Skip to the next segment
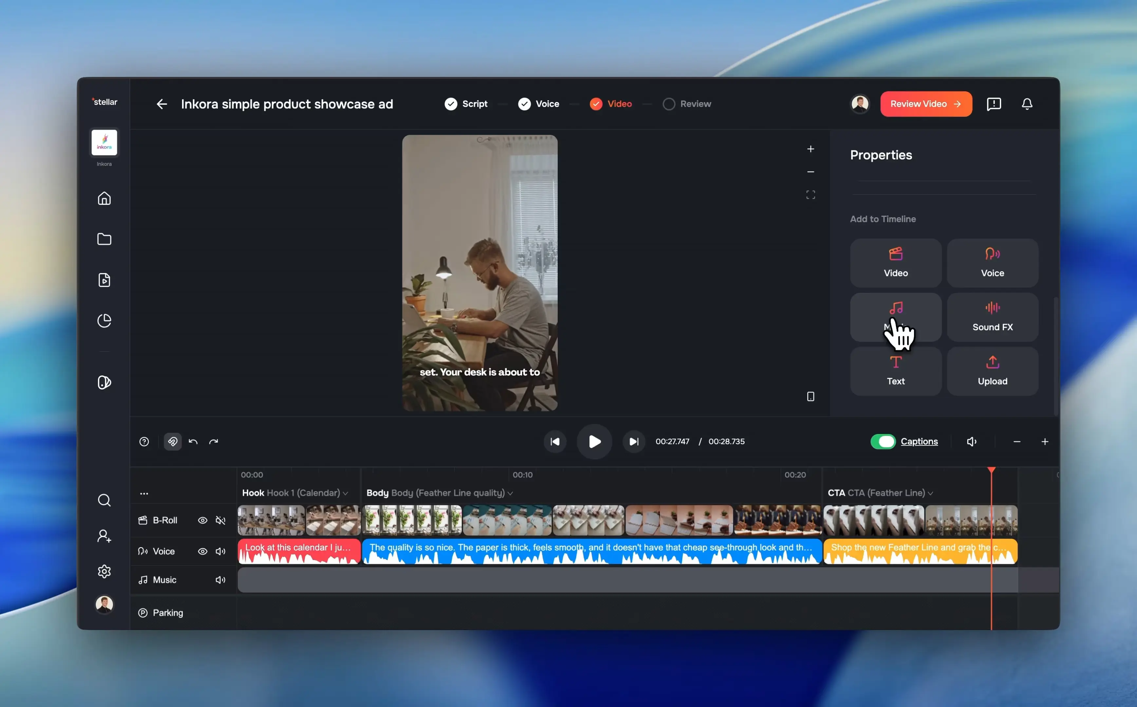The image size is (1137, 707). 634,442
